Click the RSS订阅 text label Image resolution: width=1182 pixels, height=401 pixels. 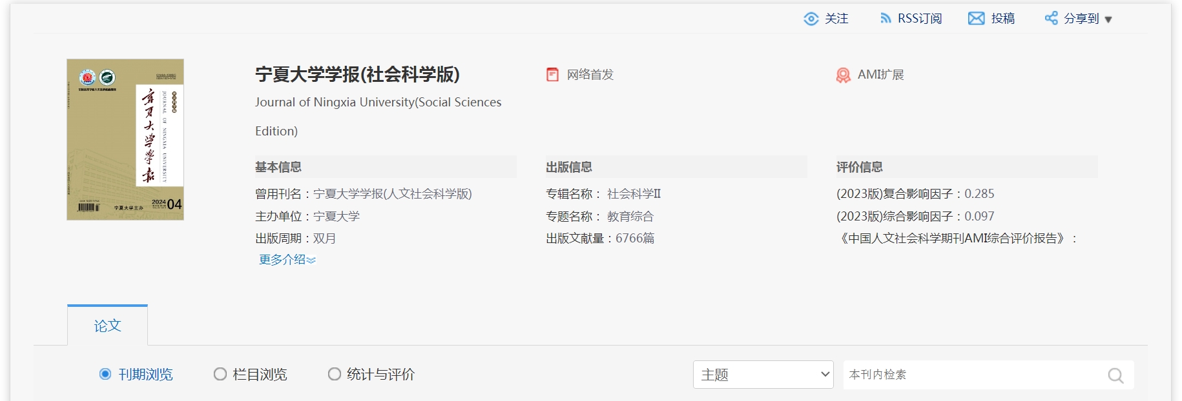click(x=920, y=19)
